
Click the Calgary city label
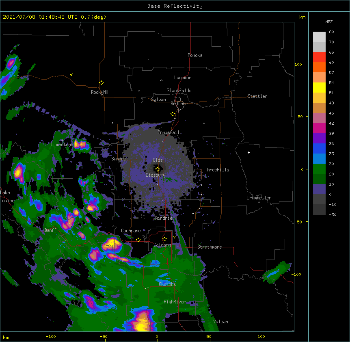pyautogui.click(x=162, y=245)
